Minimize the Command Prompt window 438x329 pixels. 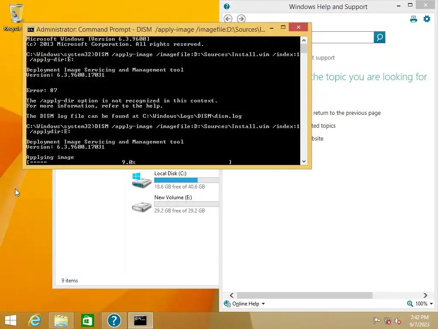(x=272, y=28)
